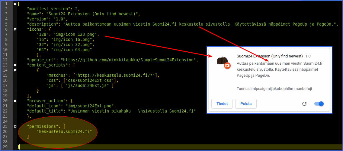Remove the extension with Poista button
Viewport: 343px width, 151px height.
coord(246,104)
